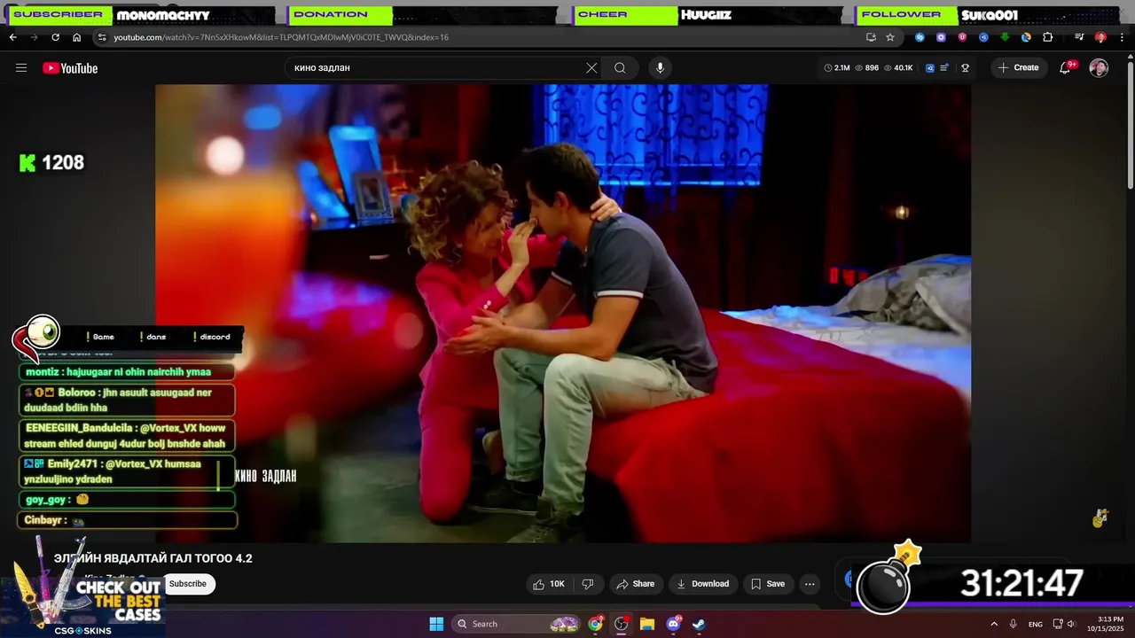1135x638 pixels.
Task: Open the trophy icon in YouTube header
Action: (x=966, y=68)
